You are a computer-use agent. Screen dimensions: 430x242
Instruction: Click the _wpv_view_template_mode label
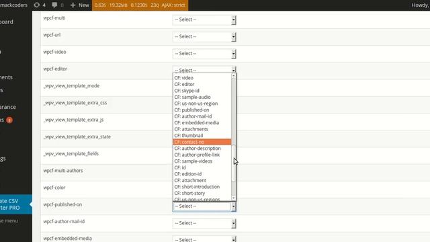pos(71,86)
